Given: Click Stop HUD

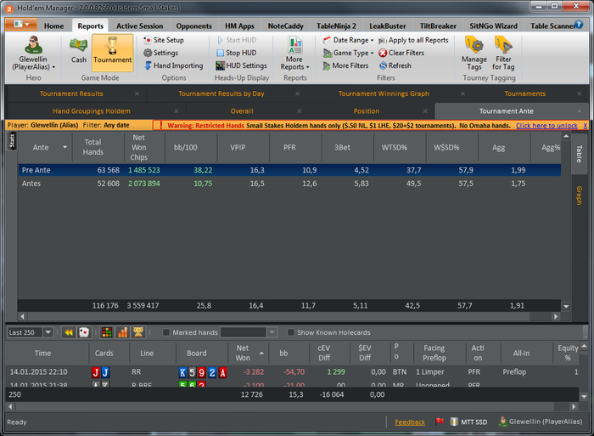Looking at the screenshot, I should point(237,53).
